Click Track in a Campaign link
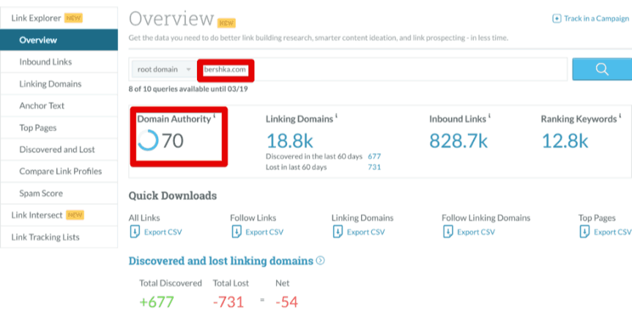 pos(595,18)
